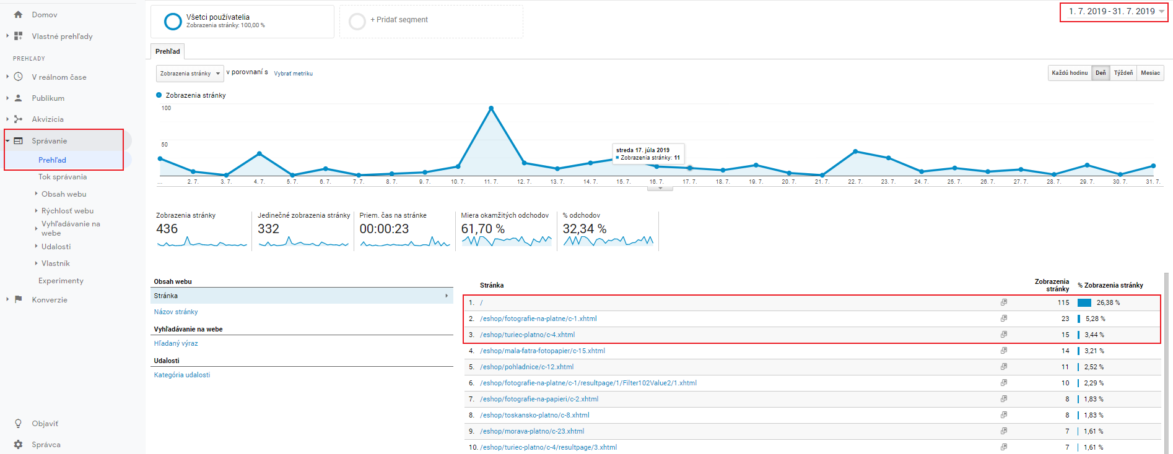This screenshot has width=1173, height=454.
Task: Open mala-fatra-fotopapier page external icon
Action: [1003, 351]
